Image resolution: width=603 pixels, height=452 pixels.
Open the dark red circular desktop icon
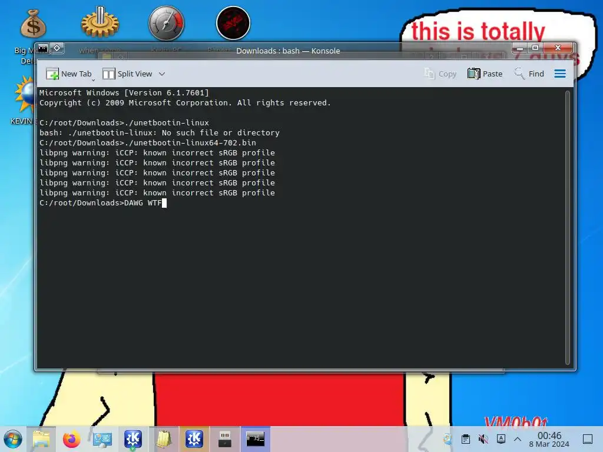(x=233, y=23)
